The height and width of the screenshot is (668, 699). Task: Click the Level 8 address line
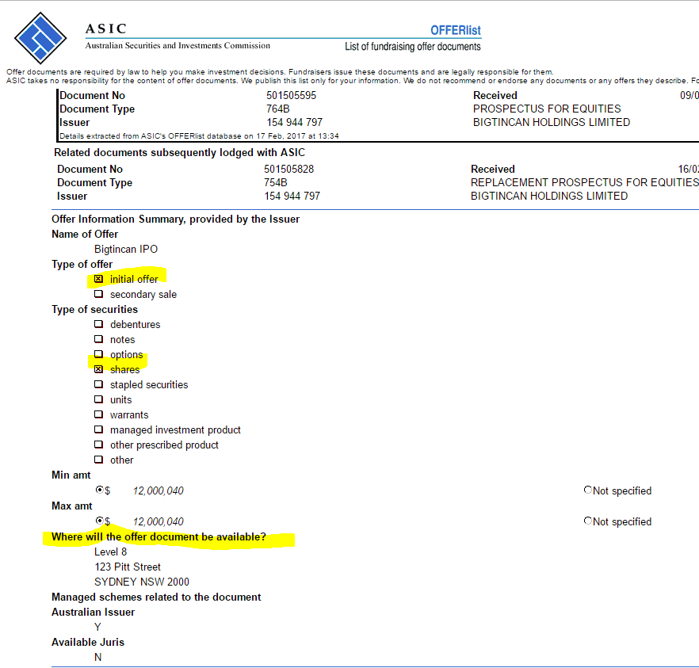click(x=111, y=552)
